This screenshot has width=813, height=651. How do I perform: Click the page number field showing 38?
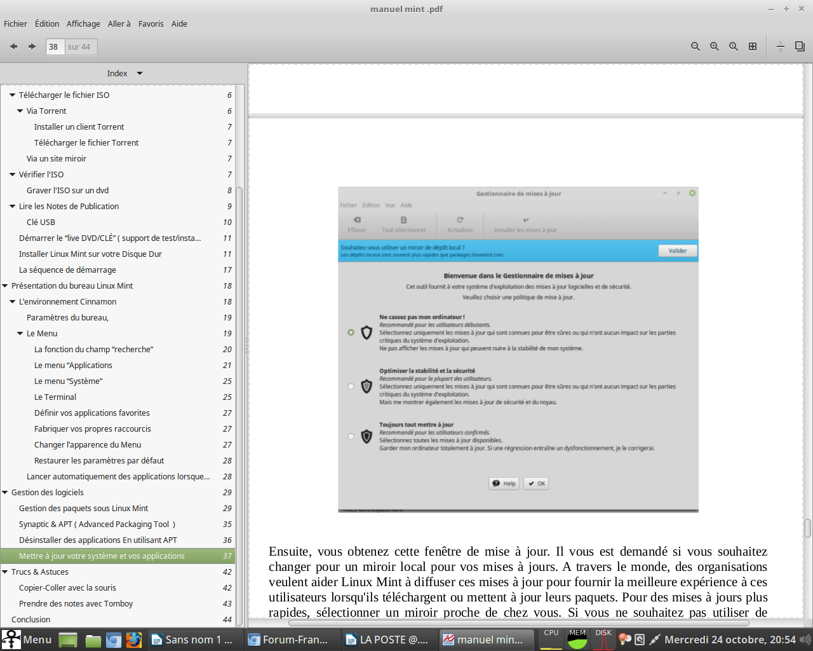(x=55, y=46)
